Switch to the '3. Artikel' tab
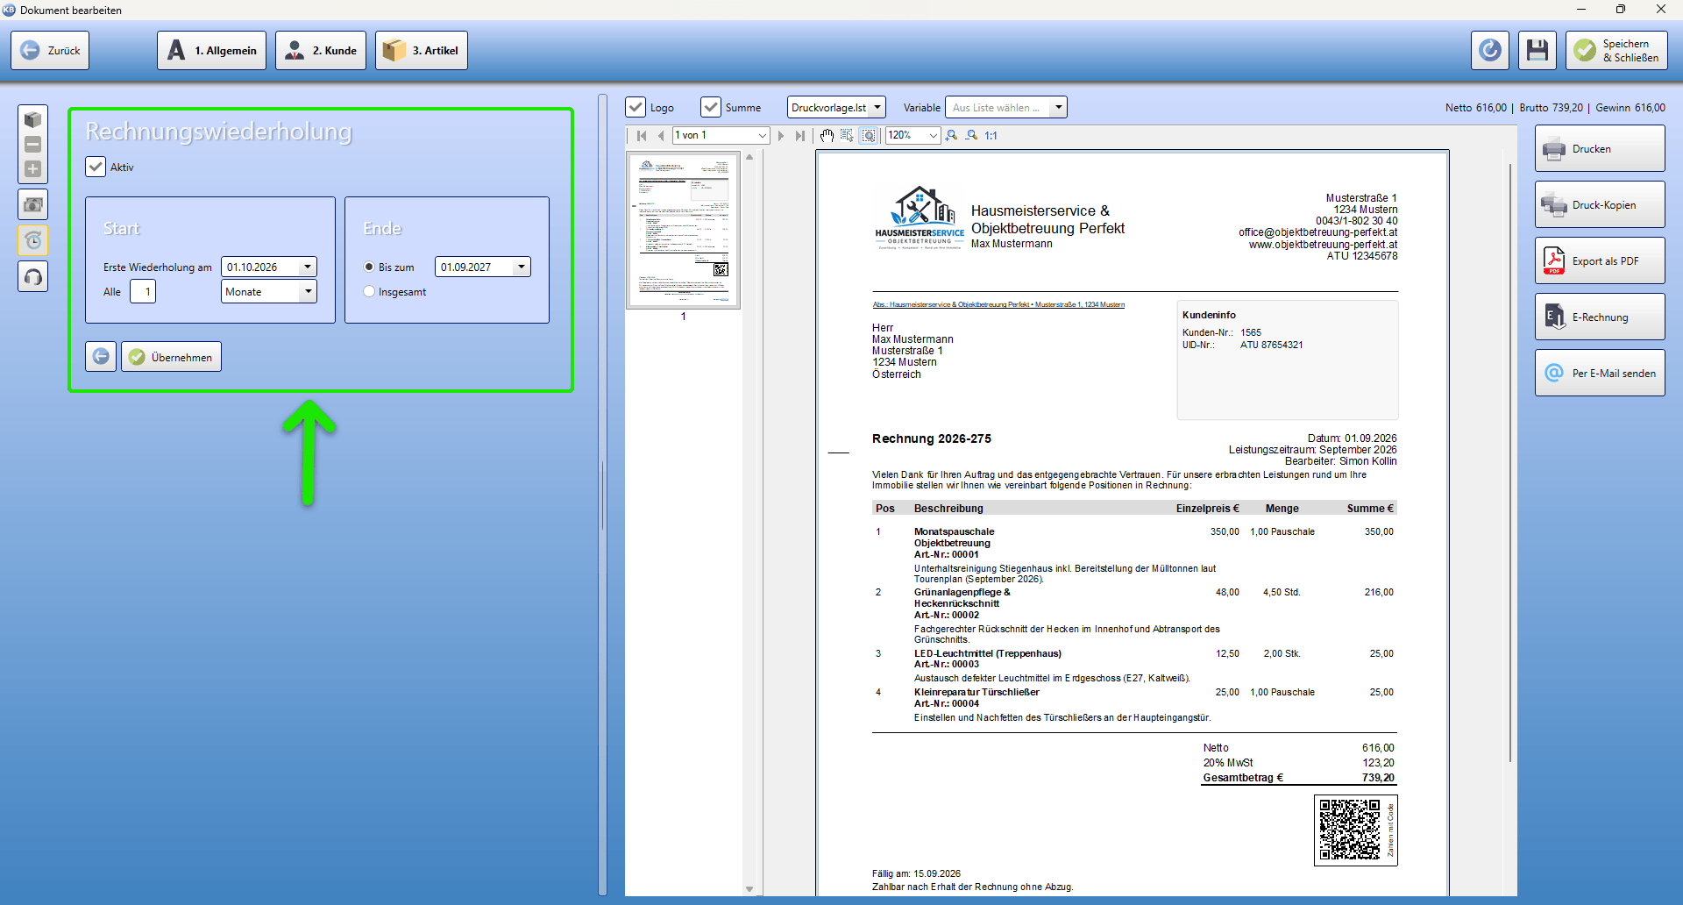The width and height of the screenshot is (1683, 905). (x=422, y=50)
